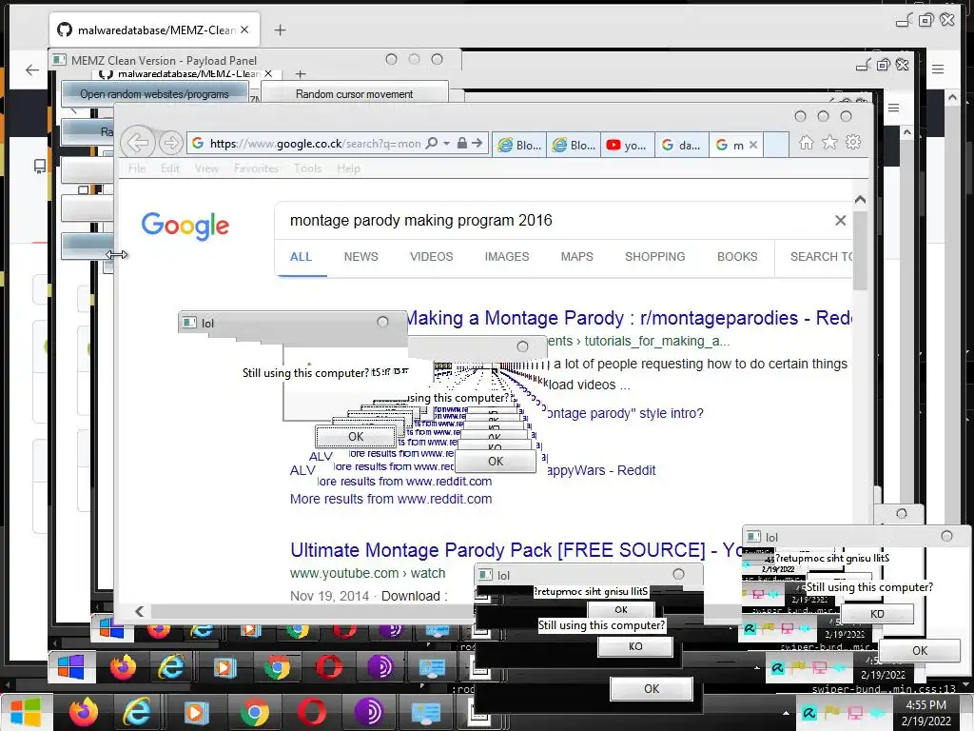Click the IE horizontal scrollbar left arrow
Image resolution: width=974 pixels, height=731 pixels.
(139, 612)
